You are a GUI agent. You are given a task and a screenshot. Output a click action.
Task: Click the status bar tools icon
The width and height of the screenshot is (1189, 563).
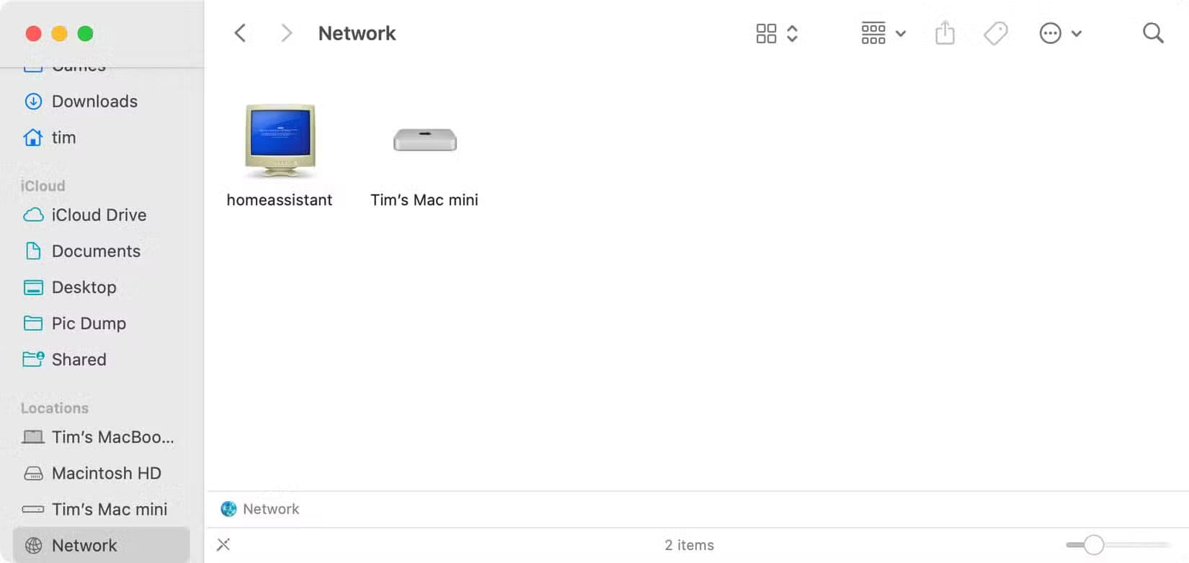tap(223, 545)
